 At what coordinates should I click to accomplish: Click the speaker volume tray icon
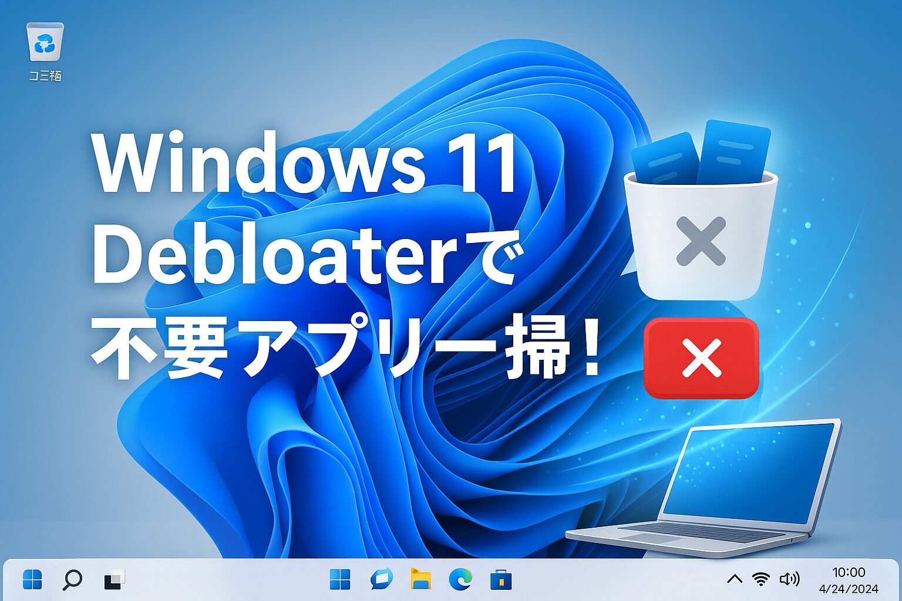point(789,580)
